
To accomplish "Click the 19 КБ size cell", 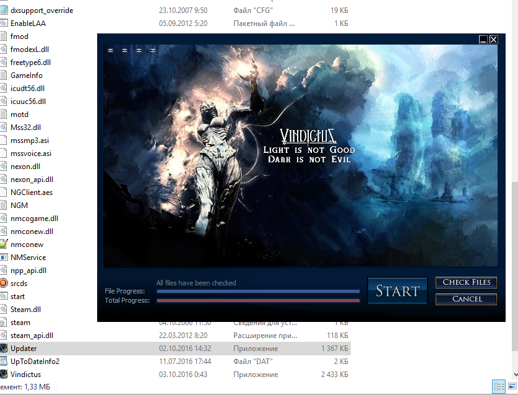I will (339, 11).
